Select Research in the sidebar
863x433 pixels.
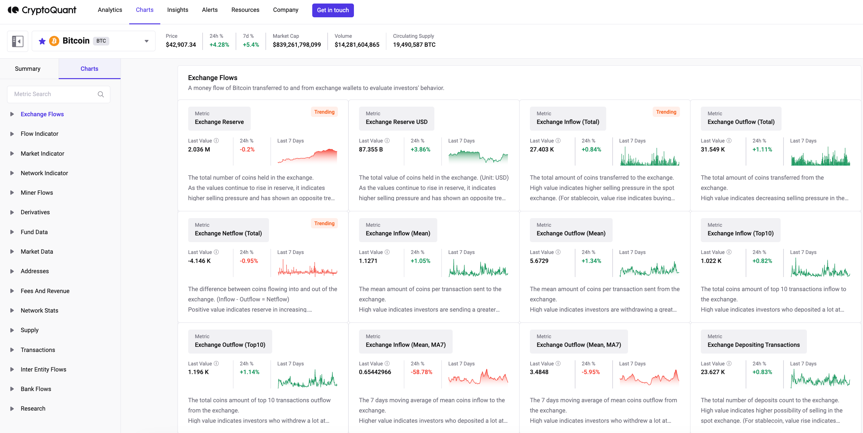pyautogui.click(x=32, y=408)
